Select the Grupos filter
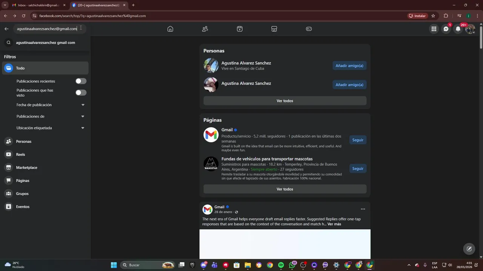This screenshot has height=271, width=483. coord(45,193)
